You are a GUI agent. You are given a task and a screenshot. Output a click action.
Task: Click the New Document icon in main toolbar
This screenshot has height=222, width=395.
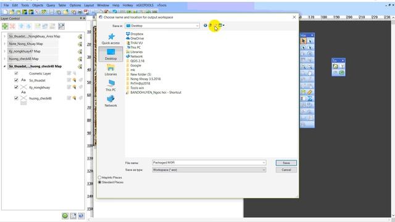click(5, 12)
